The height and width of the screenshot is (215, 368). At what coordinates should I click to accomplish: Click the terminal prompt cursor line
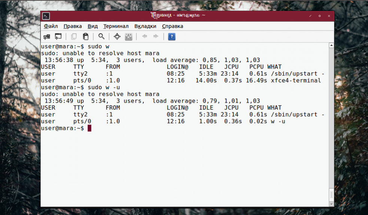click(89, 128)
